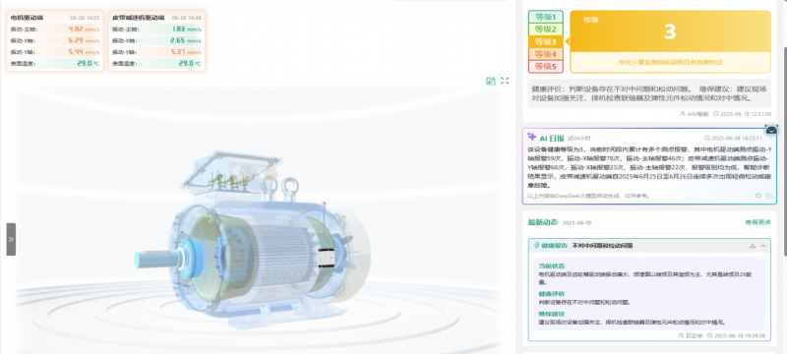Image resolution: width=787 pixels, height=354 pixels.
Task: Collapse the 健康报告 card with the chevron
Action: pyautogui.click(x=763, y=246)
